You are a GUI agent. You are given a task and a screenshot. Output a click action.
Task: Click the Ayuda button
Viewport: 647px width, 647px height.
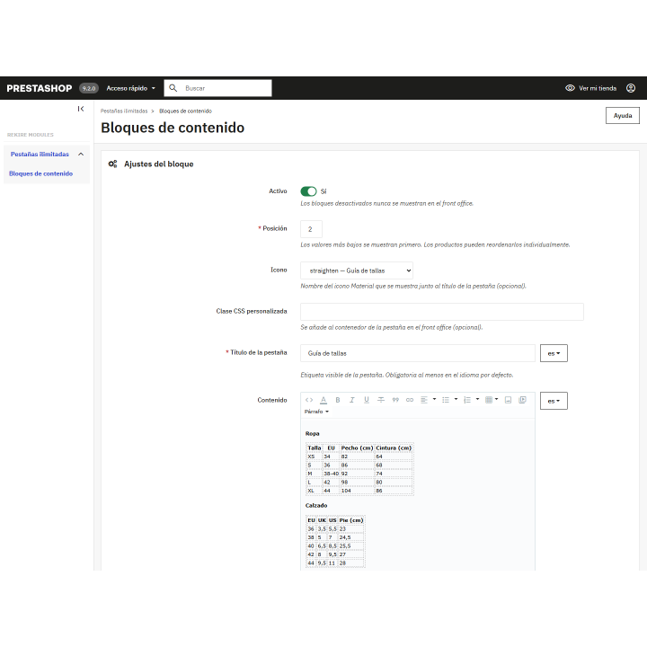click(622, 116)
